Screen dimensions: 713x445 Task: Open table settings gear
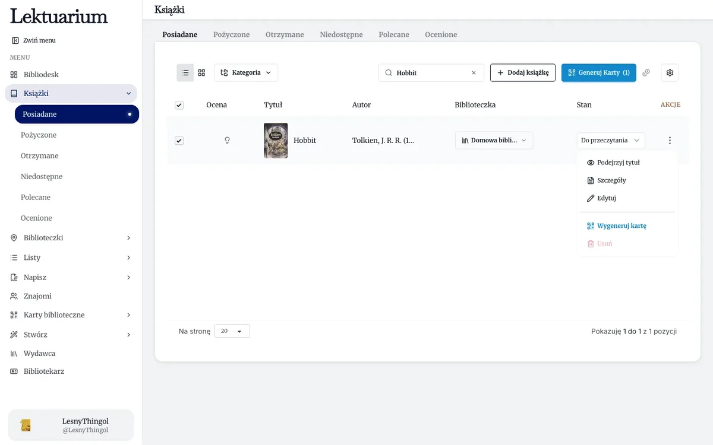point(670,72)
